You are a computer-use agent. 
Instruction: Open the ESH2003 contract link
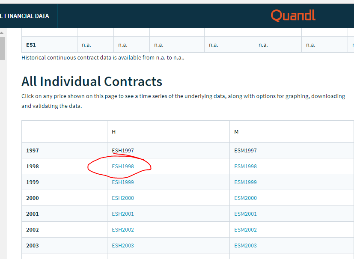[123, 245]
